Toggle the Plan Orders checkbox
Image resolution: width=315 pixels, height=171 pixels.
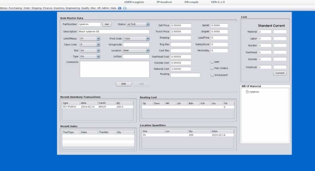(212, 68)
